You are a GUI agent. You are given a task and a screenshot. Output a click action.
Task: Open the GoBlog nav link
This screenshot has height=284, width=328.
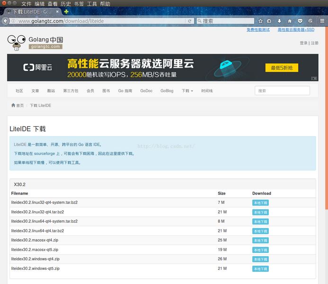pos(167,91)
